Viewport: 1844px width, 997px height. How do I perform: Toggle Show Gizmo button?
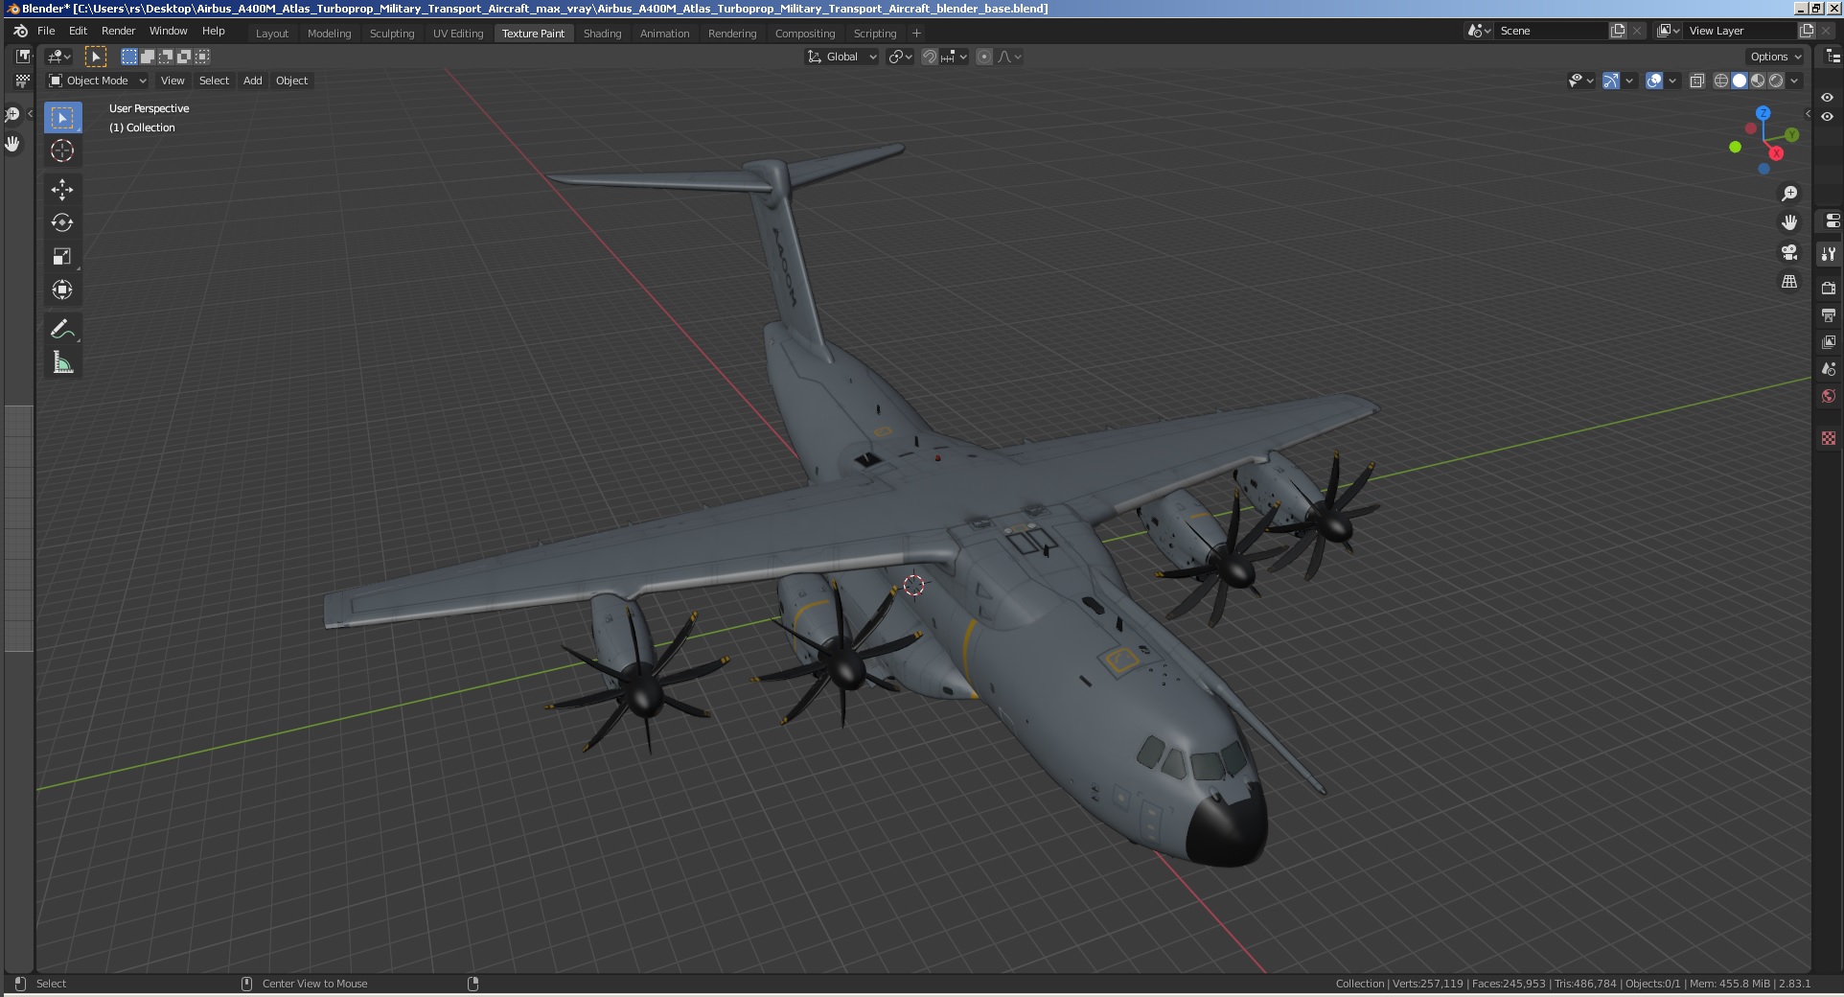pos(1611,81)
